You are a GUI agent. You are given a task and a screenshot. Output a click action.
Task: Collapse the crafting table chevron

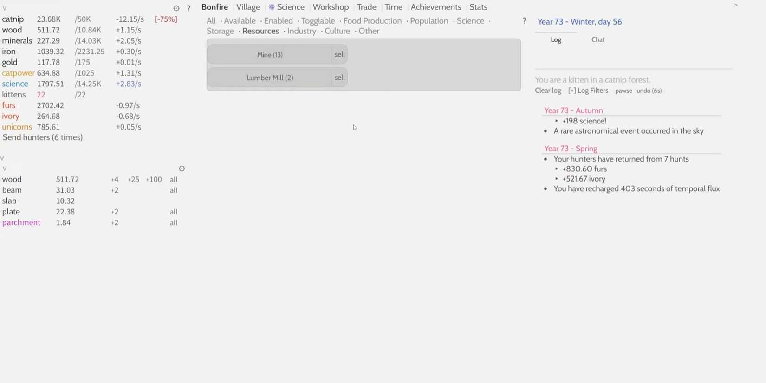coord(5,169)
